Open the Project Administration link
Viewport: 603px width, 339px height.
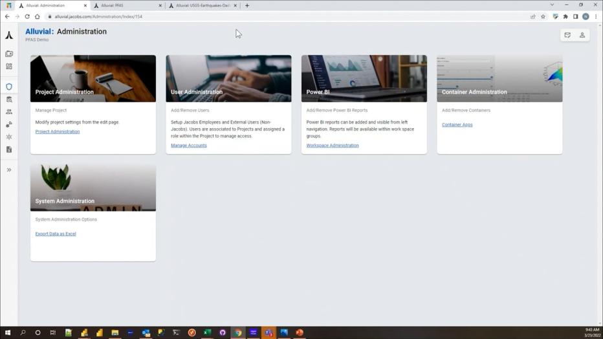(x=58, y=131)
